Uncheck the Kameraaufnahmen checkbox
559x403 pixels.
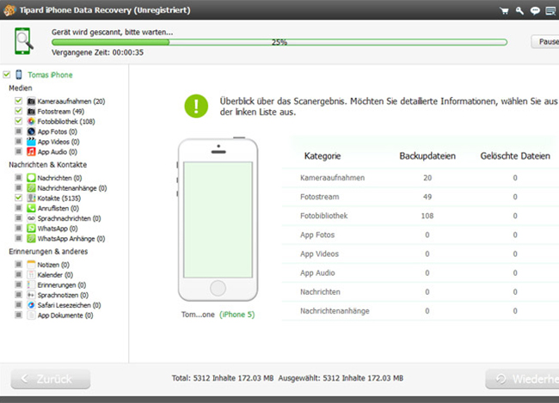coord(18,101)
